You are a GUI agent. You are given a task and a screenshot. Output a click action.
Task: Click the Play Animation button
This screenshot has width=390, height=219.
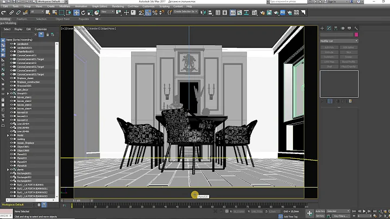(364, 211)
